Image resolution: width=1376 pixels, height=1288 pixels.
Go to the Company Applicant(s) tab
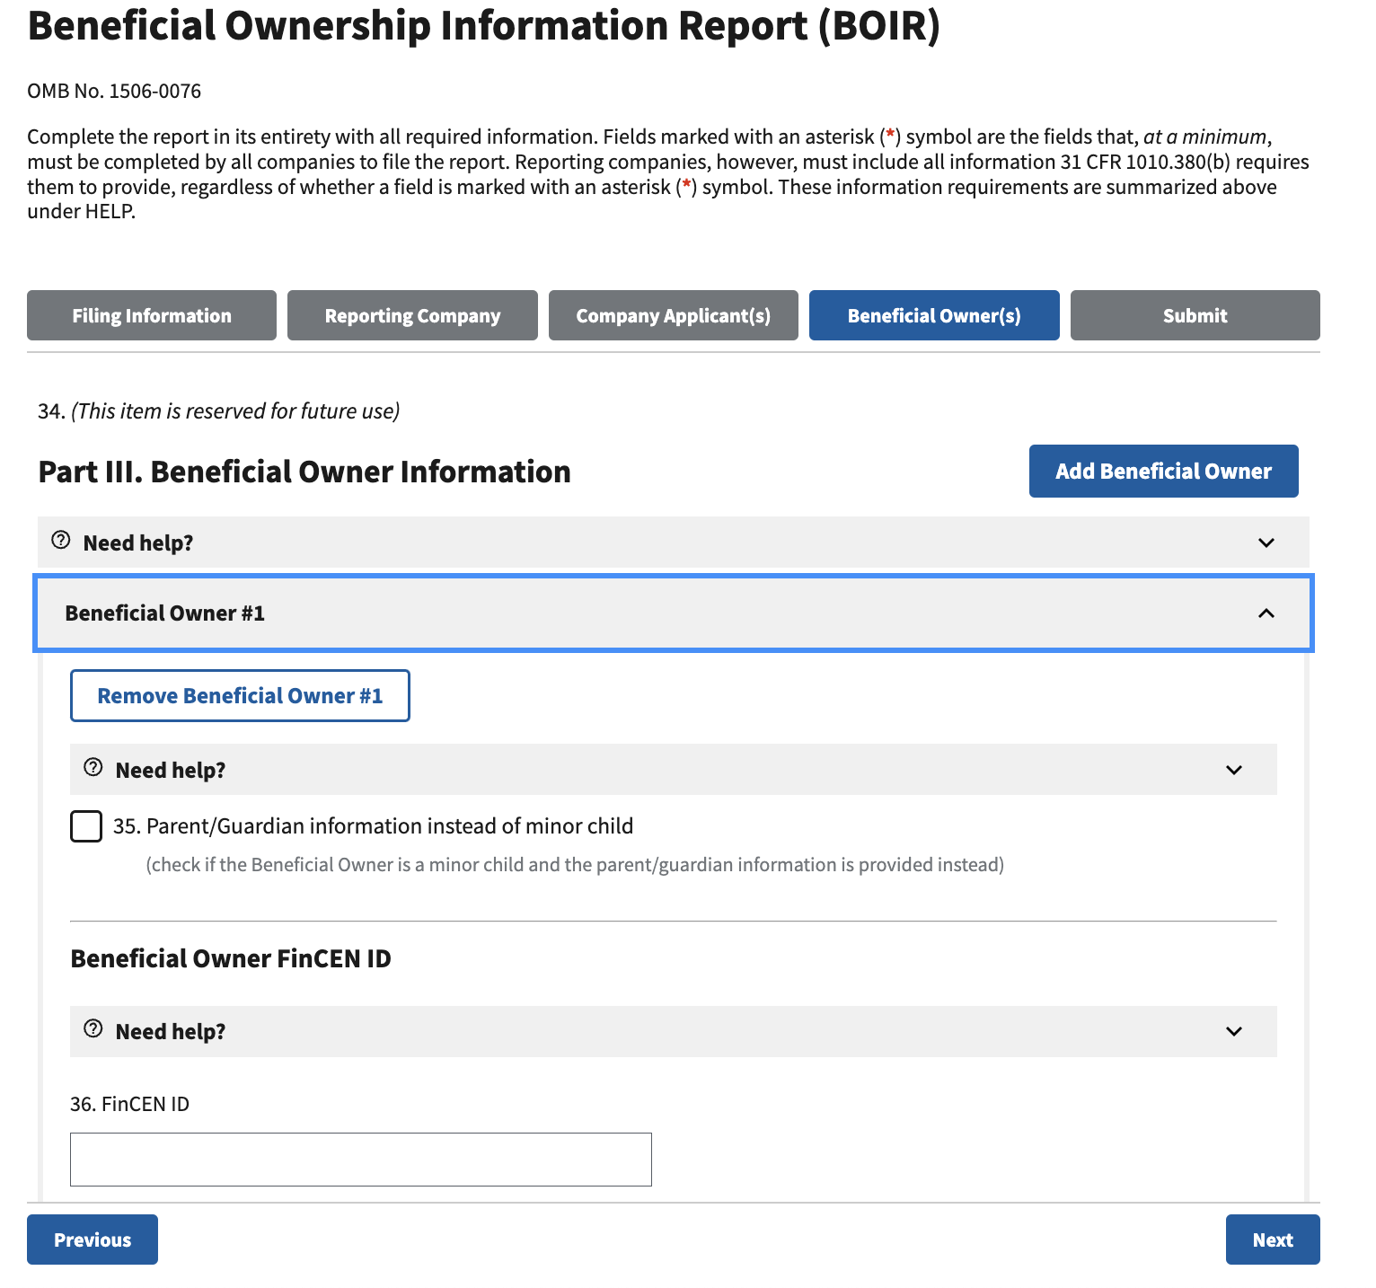[x=673, y=315]
